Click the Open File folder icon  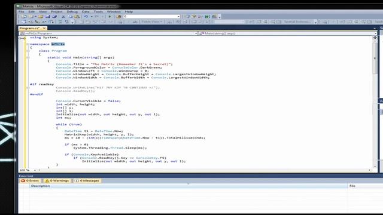pyautogui.click(x=41, y=17)
